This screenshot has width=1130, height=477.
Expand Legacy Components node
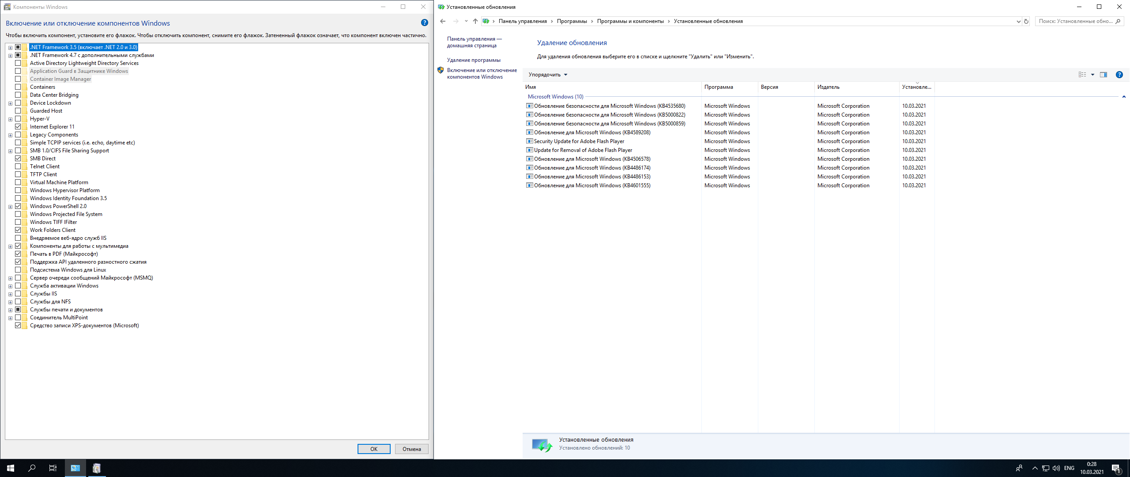click(x=10, y=135)
